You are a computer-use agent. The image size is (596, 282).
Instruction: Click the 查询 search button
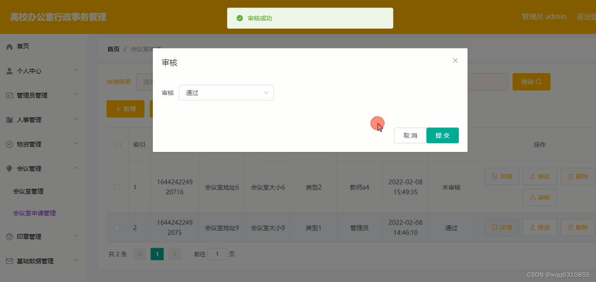532,82
